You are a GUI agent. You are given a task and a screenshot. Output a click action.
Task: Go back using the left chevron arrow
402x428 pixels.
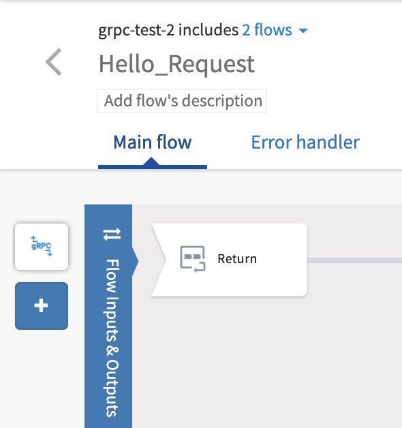(x=54, y=62)
